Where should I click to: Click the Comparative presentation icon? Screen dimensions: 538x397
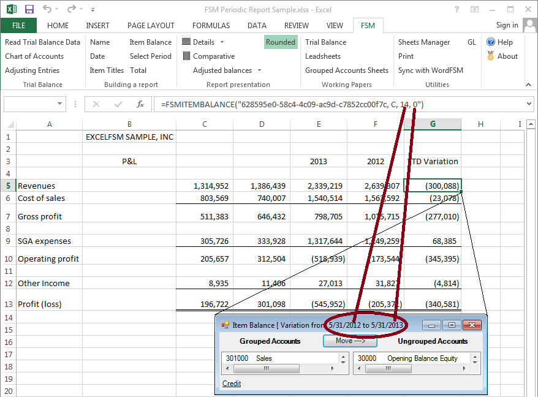[x=186, y=56]
